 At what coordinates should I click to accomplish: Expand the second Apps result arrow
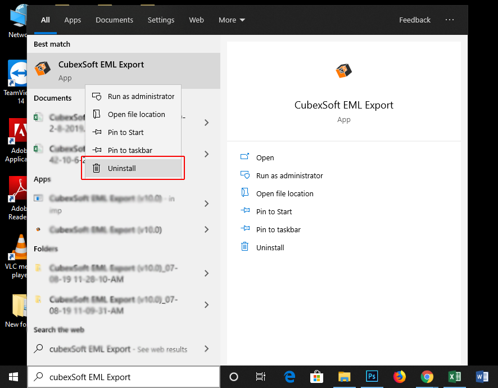click(x=207, y=229)
